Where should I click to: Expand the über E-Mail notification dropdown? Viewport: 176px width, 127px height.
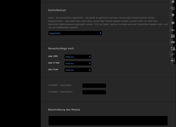(78, 63)
